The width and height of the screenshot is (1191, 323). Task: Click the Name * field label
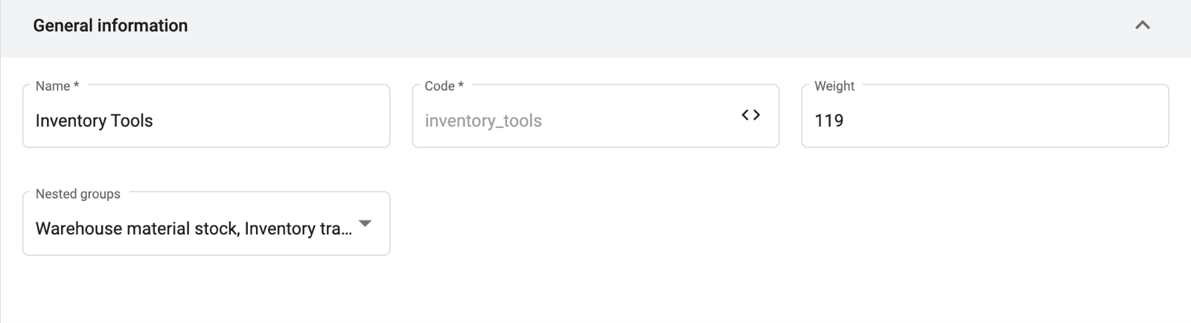coord(57,86)
